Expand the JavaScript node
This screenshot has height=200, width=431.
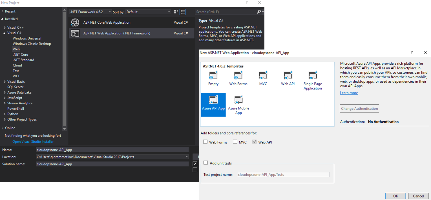tap(5, 98)
